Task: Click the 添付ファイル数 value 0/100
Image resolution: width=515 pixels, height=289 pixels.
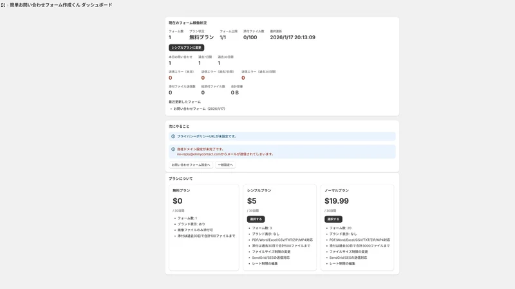Action: click(x=250, y=37)
